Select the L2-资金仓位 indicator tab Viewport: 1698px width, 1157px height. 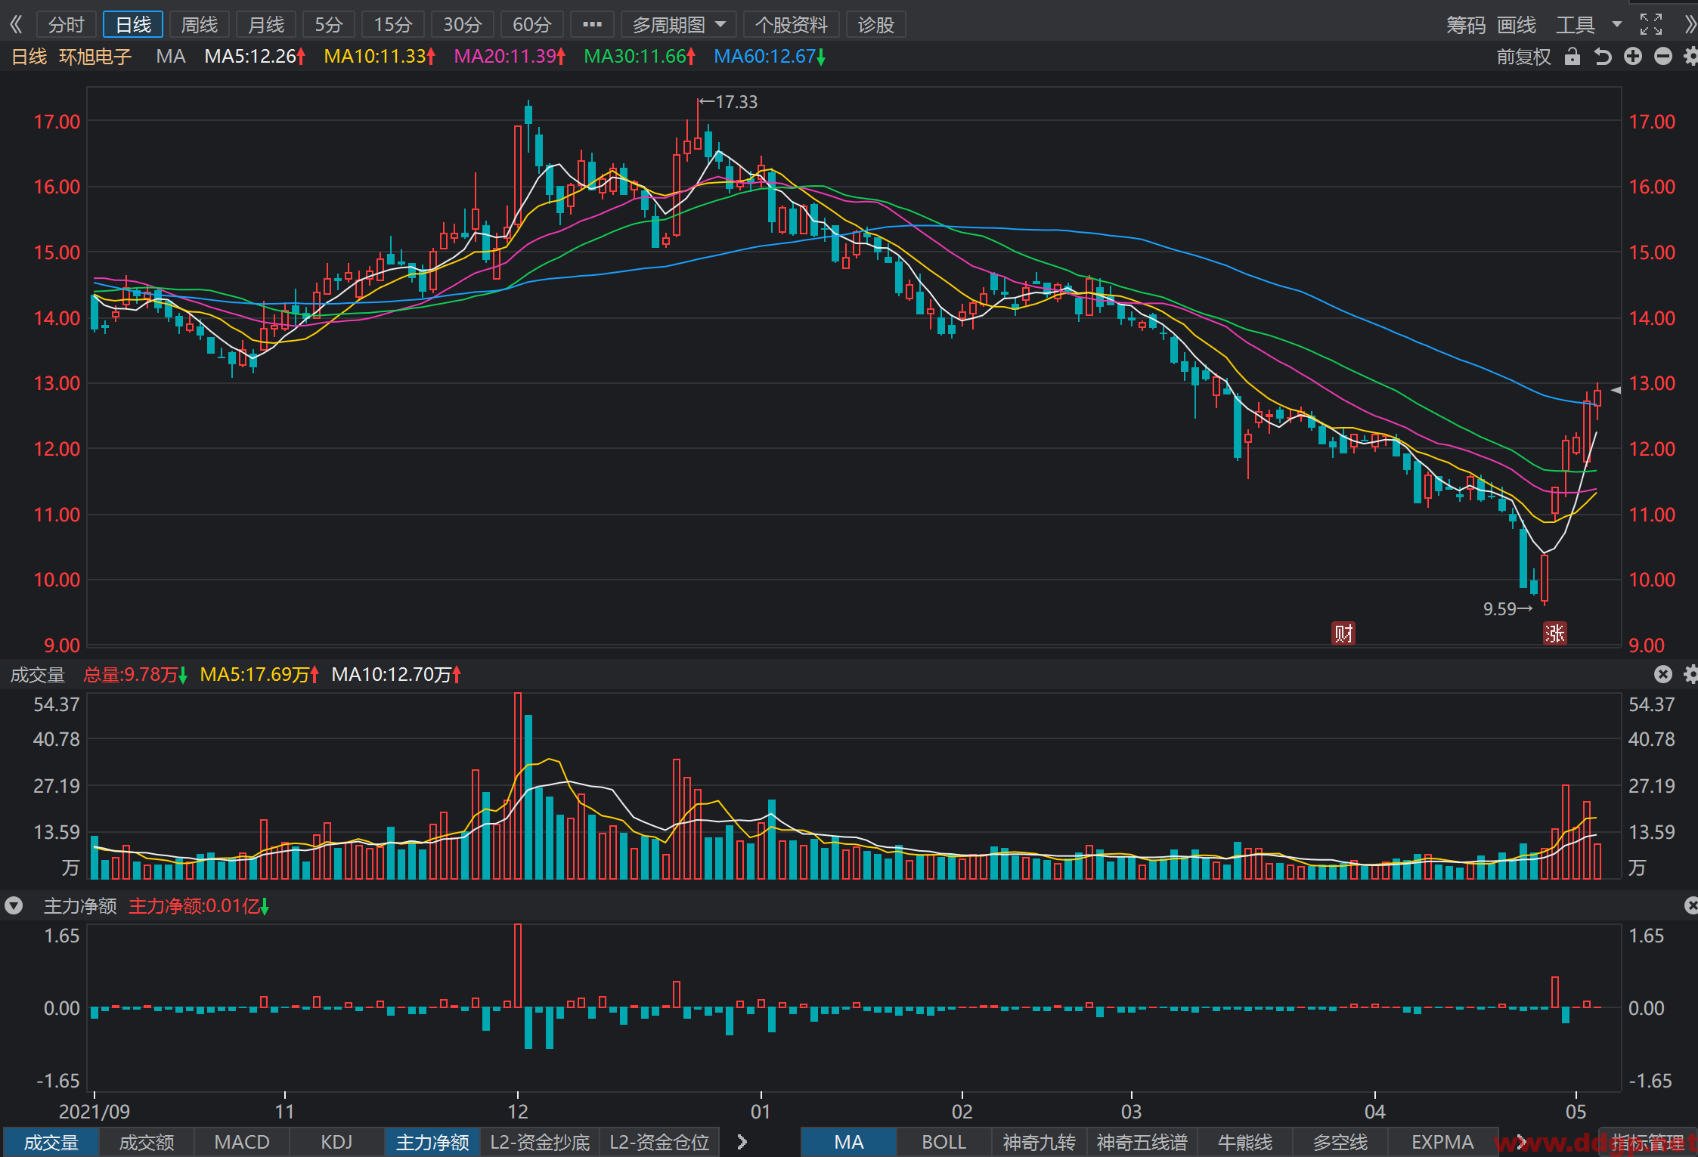[x=659, y=1142]
